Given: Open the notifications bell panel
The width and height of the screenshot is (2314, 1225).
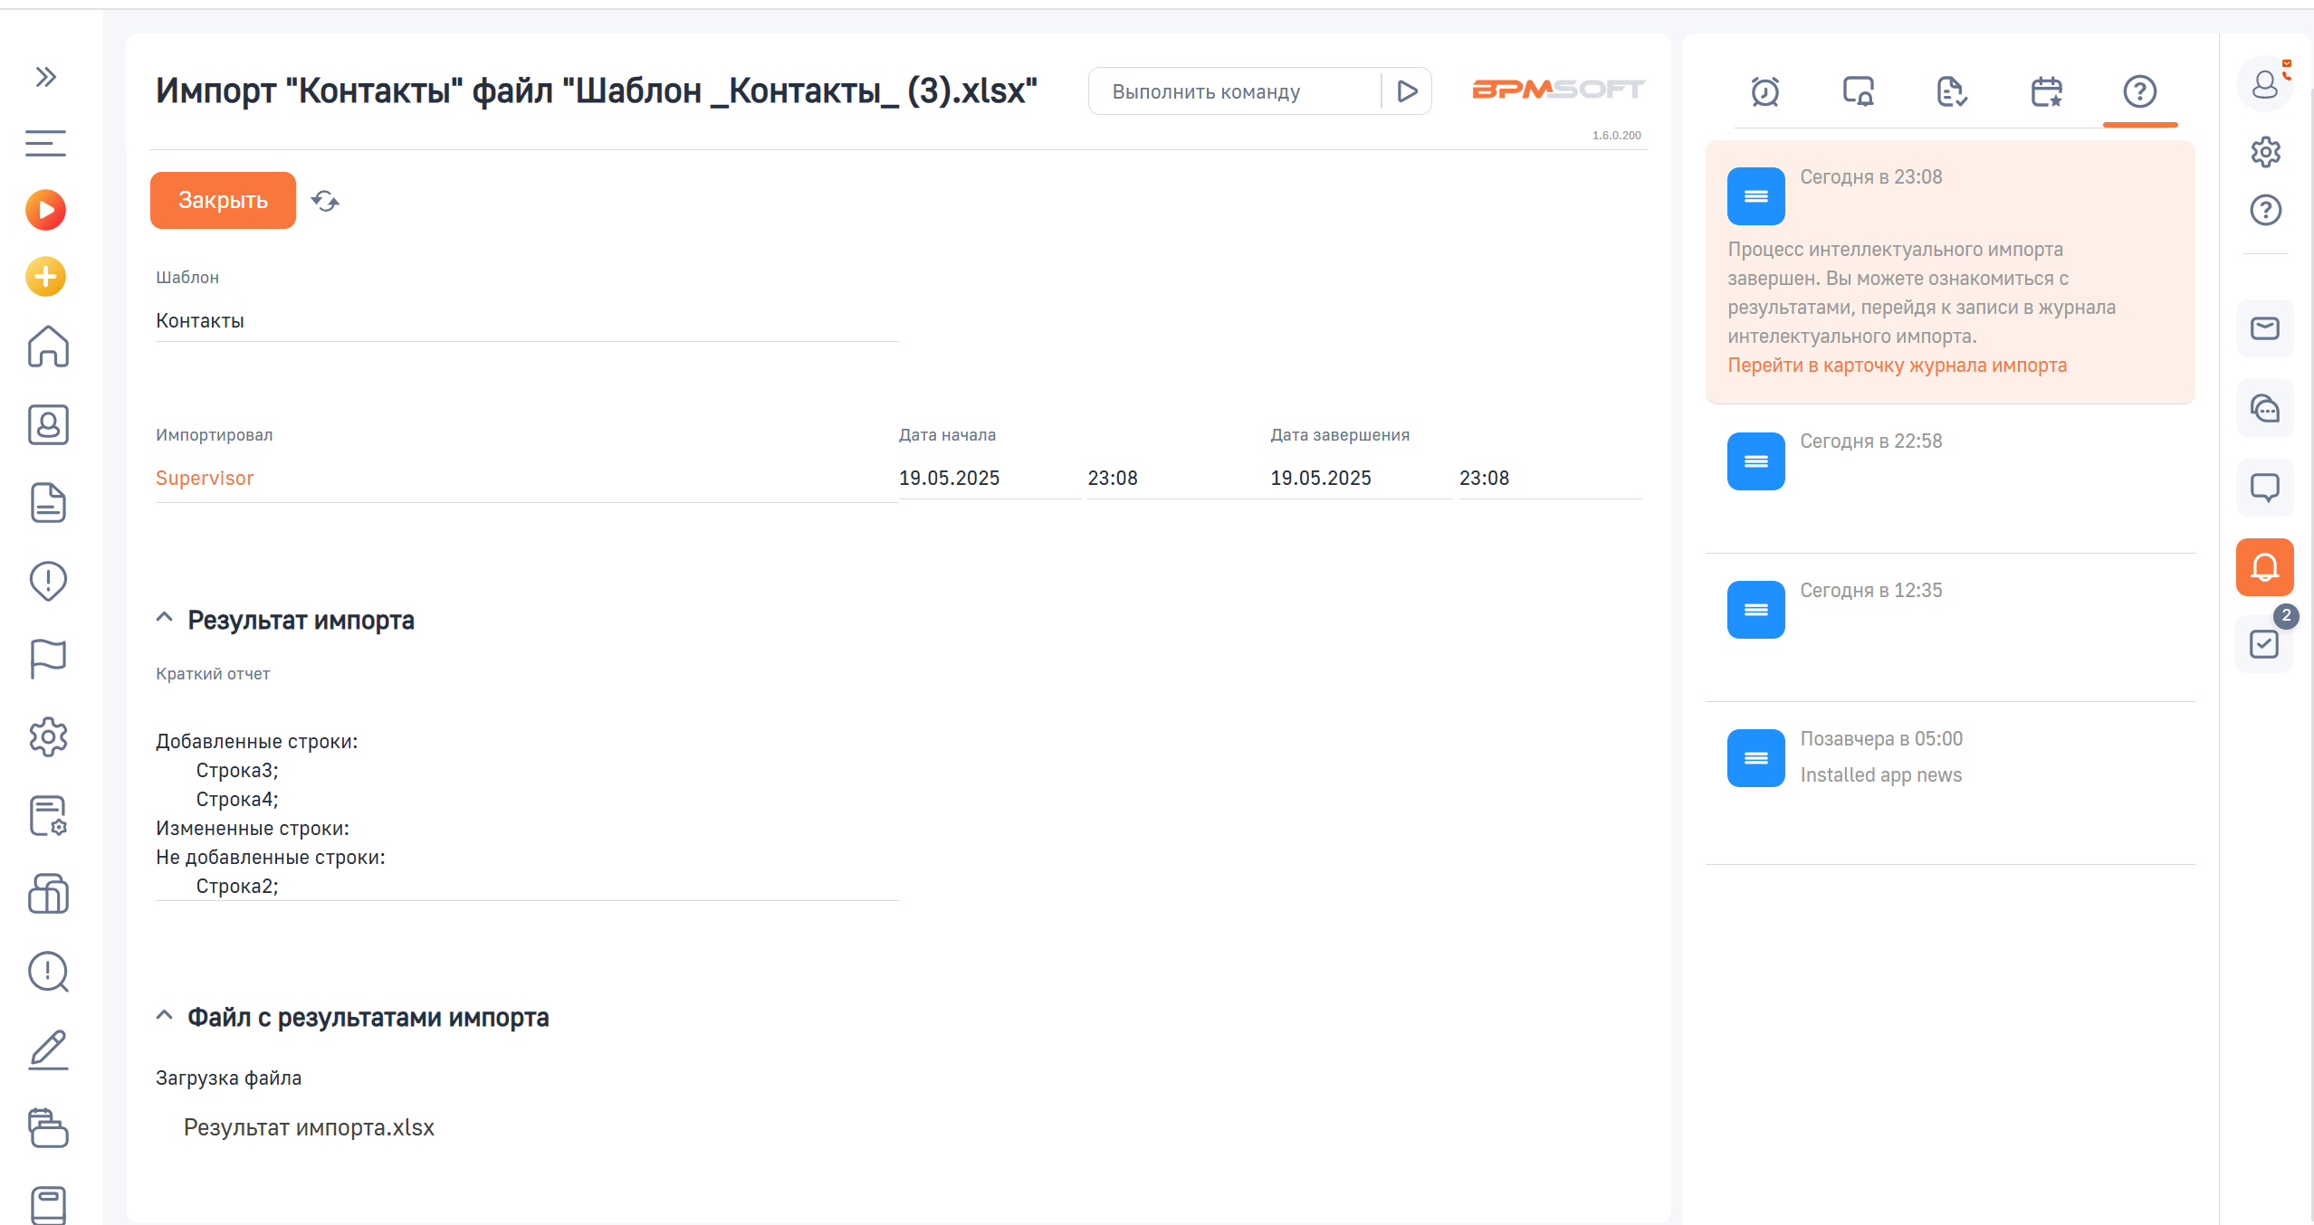Looking at the screenshot, I should click(2264, 567).
